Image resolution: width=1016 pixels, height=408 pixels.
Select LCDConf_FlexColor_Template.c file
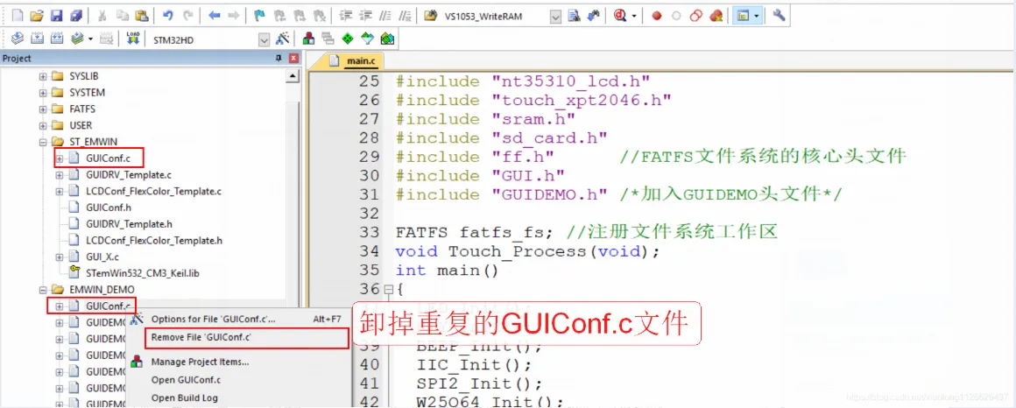pyautogui.click(x=153, y=191)
